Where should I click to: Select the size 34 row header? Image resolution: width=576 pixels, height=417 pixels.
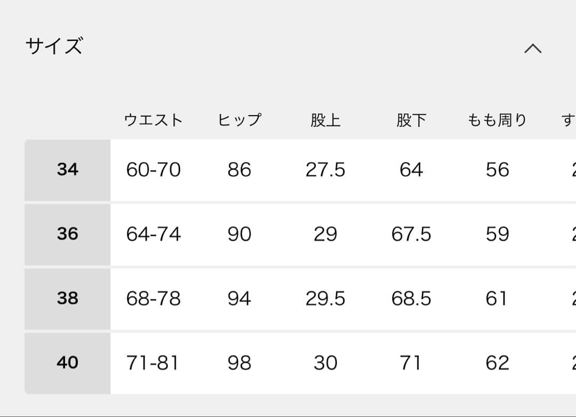(x=68, y=170)
